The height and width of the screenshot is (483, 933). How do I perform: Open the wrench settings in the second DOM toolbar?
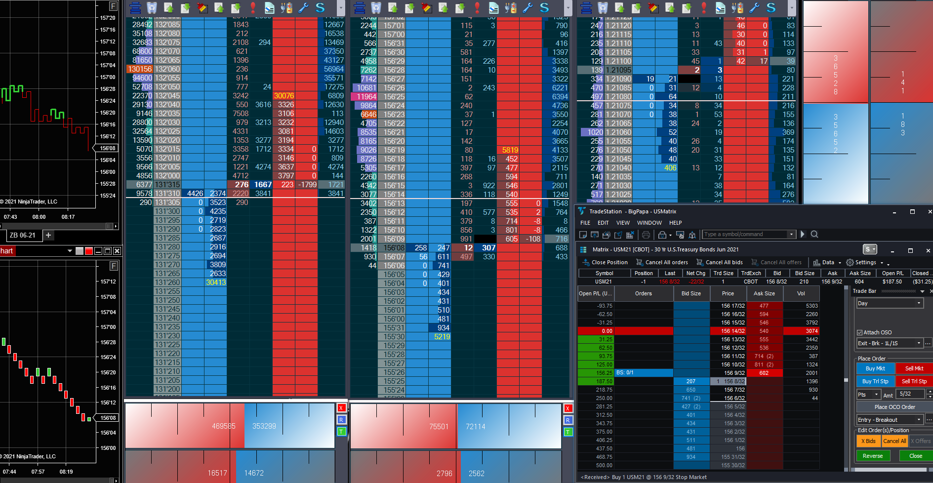[x=527, y=7]
